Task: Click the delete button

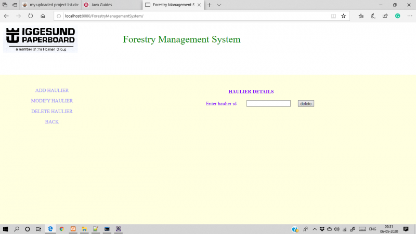Action: [306, 104]
